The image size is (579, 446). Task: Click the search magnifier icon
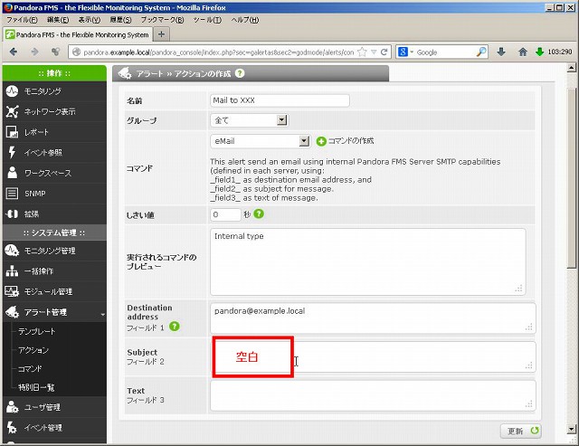(x=481, y=52)
